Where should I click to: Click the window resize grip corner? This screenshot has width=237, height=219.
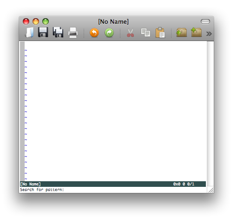211,190
